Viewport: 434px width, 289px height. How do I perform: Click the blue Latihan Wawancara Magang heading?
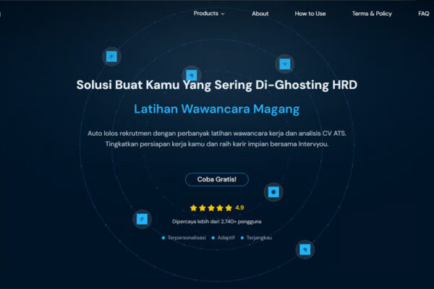216,109
